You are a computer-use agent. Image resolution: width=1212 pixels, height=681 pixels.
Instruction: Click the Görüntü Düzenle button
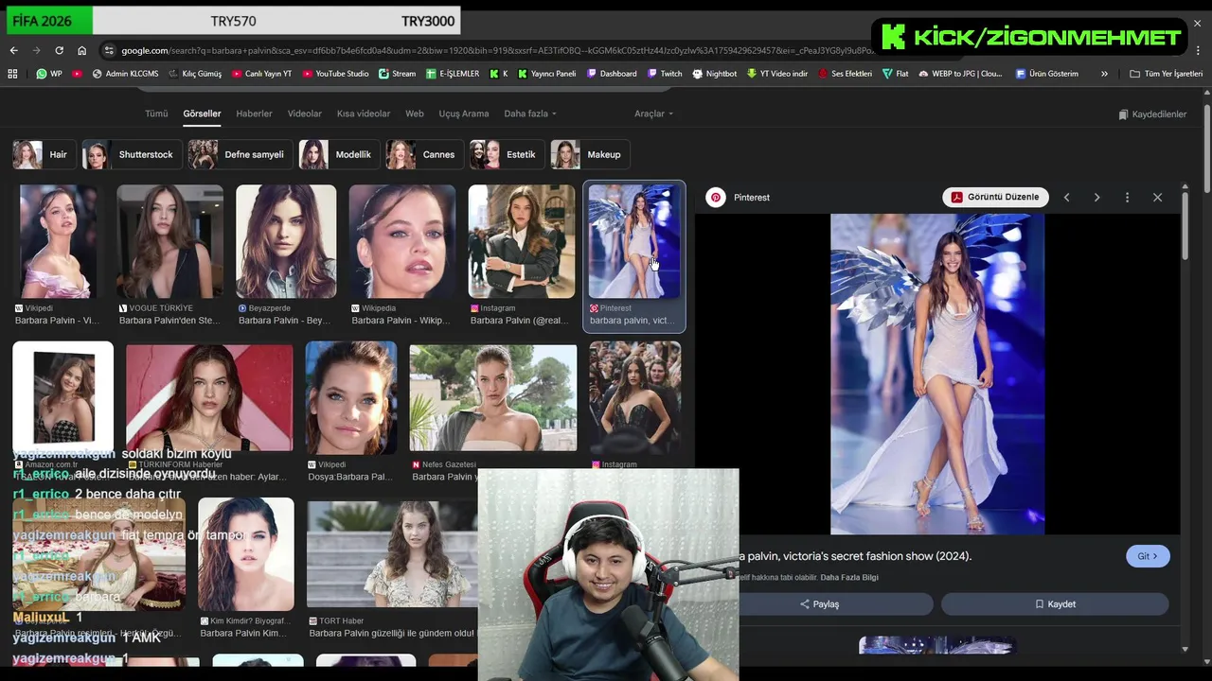(x=995, y=197)
